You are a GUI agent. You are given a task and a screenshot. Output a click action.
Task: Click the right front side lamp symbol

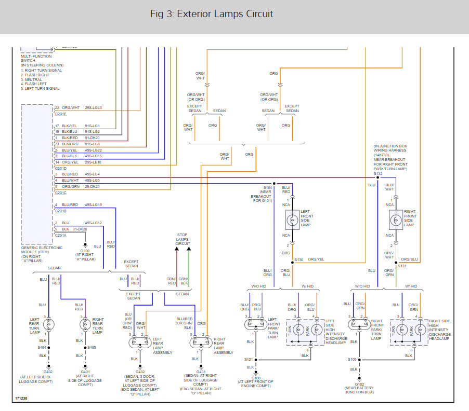pyautogui.click(x=396, y=220)
